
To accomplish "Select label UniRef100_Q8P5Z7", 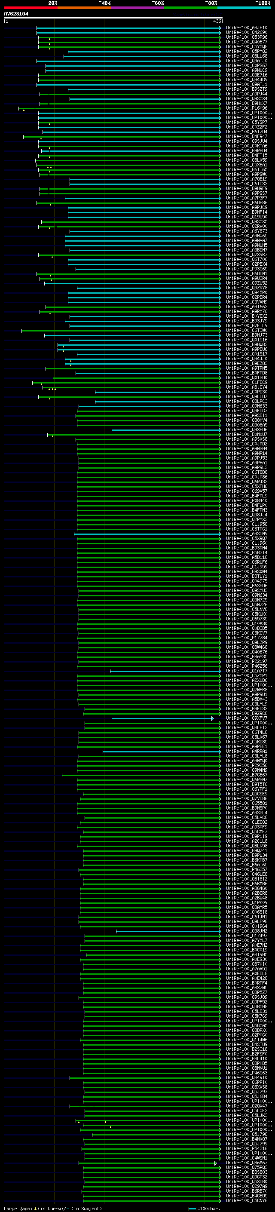I will 247,992.
